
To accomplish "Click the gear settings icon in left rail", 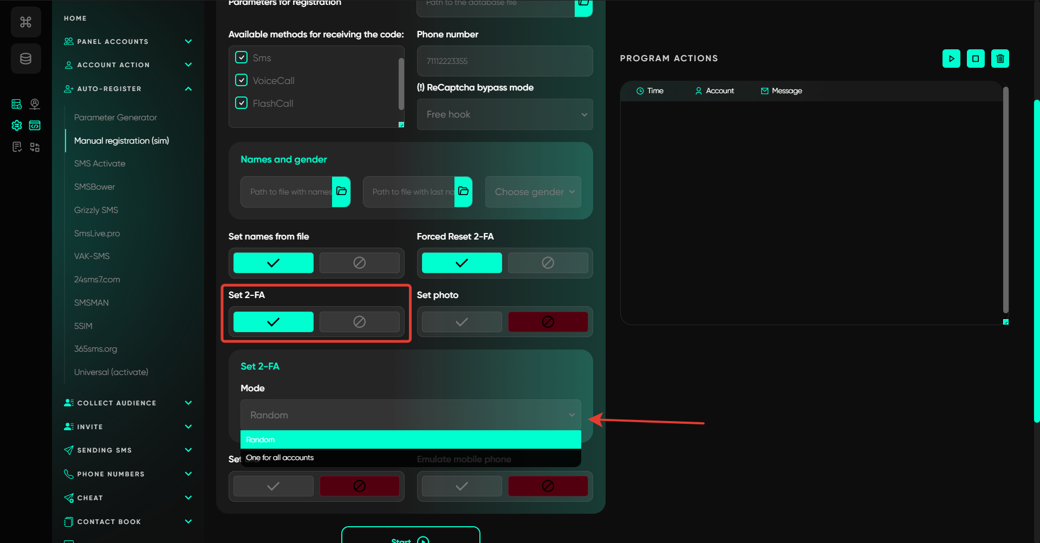I will click(17, 126).
